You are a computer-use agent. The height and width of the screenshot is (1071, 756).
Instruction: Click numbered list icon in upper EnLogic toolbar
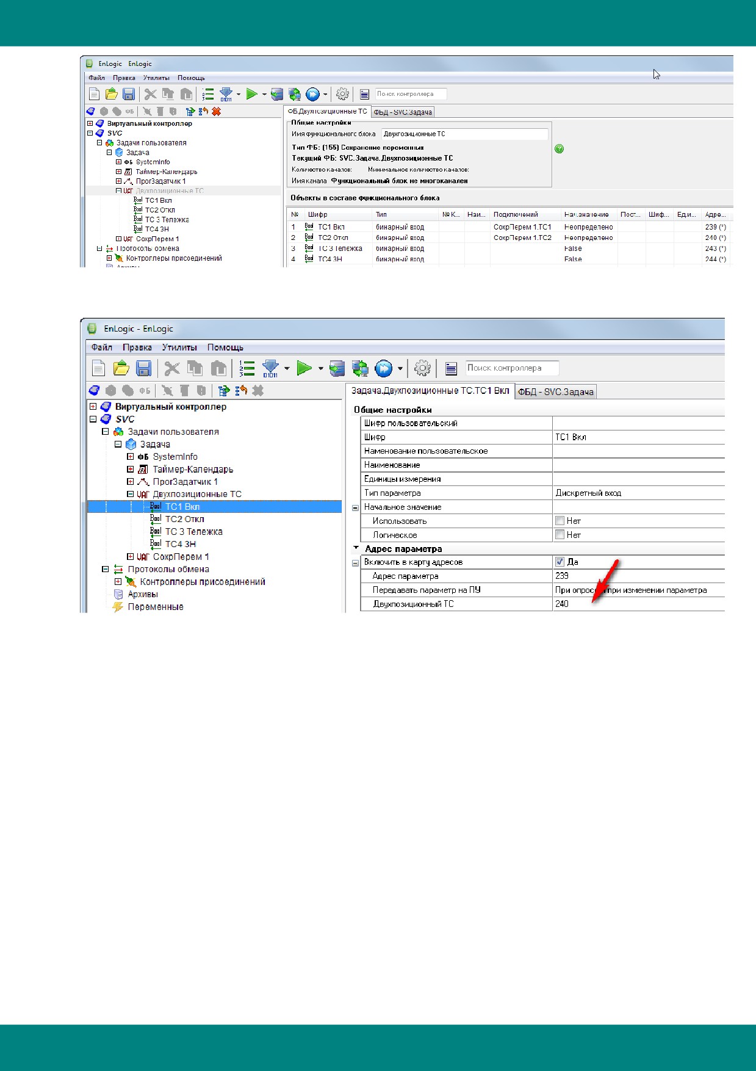[208, 94]
